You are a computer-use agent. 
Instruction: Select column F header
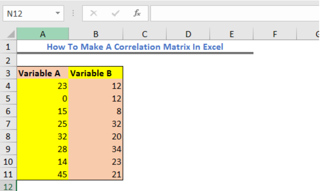coord(275,34)
